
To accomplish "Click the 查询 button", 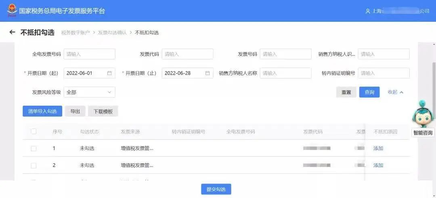I will click(369, 92).
